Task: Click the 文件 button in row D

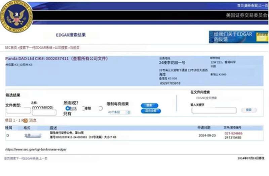Action: pyautogui.click(x=33, y=136)
